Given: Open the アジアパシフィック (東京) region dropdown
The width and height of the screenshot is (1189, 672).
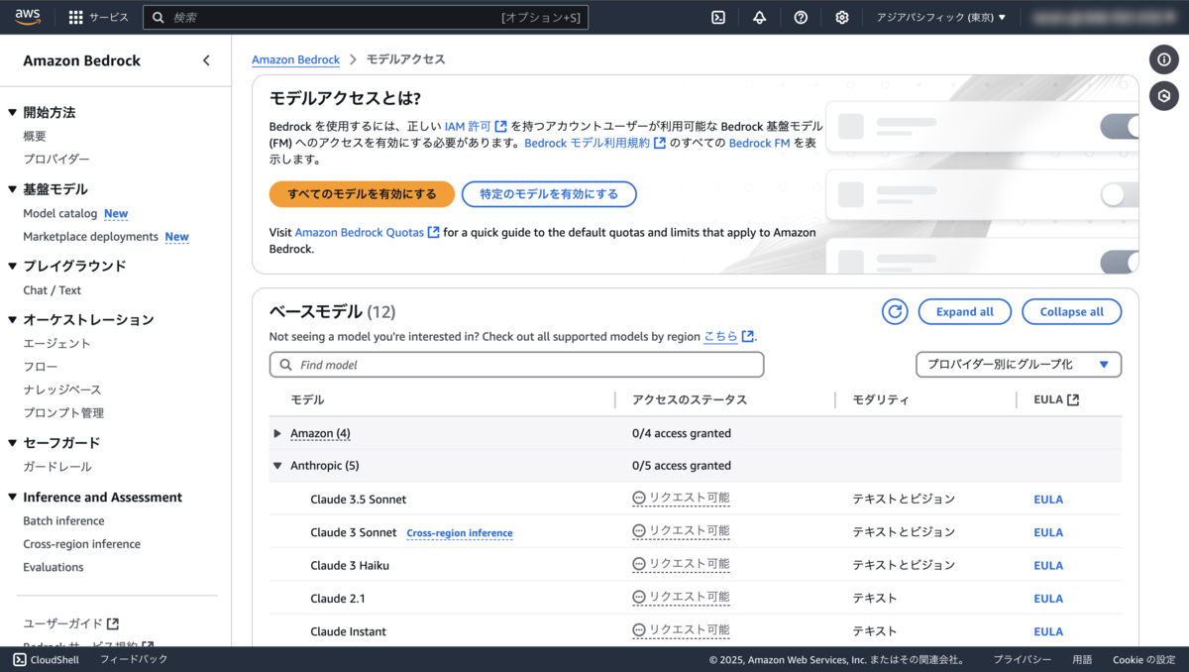Looking at the screenshot, I should (941, 17).
